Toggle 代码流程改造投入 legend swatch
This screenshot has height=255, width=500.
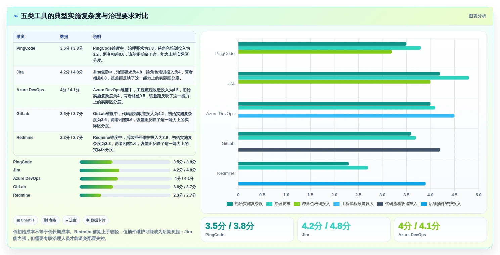pos(380,204)
